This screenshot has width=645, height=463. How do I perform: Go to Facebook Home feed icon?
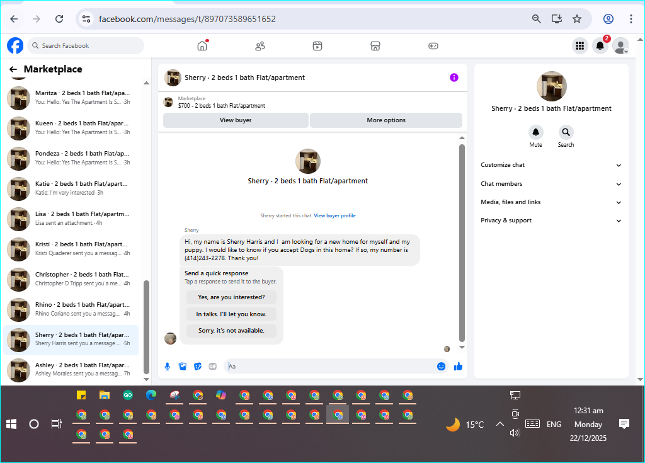tap(202, 46)
